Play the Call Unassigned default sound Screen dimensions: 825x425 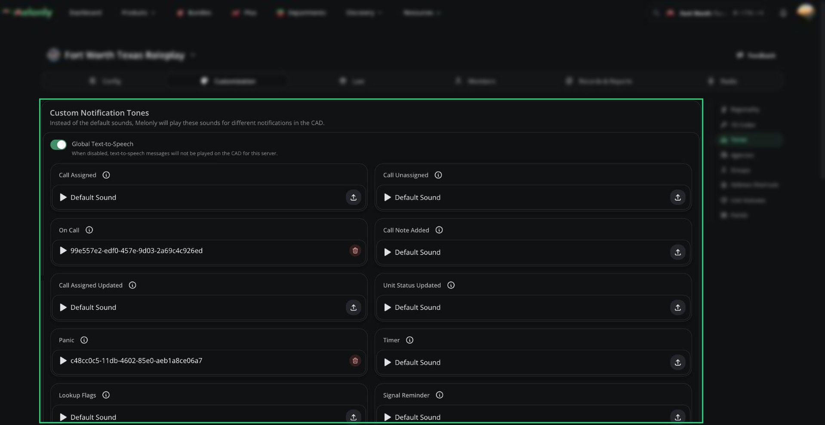click(x=388, y=197)
